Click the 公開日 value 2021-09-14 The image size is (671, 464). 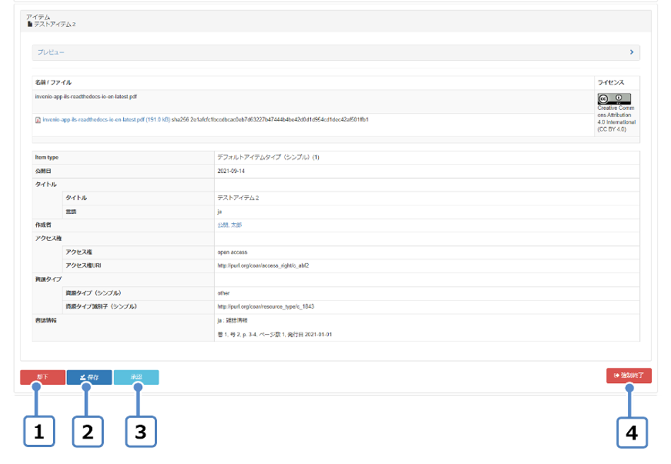(x=235, y=171)
